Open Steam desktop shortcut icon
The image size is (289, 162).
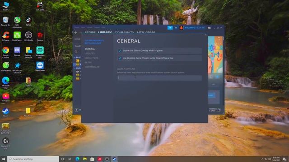[6, 112]
